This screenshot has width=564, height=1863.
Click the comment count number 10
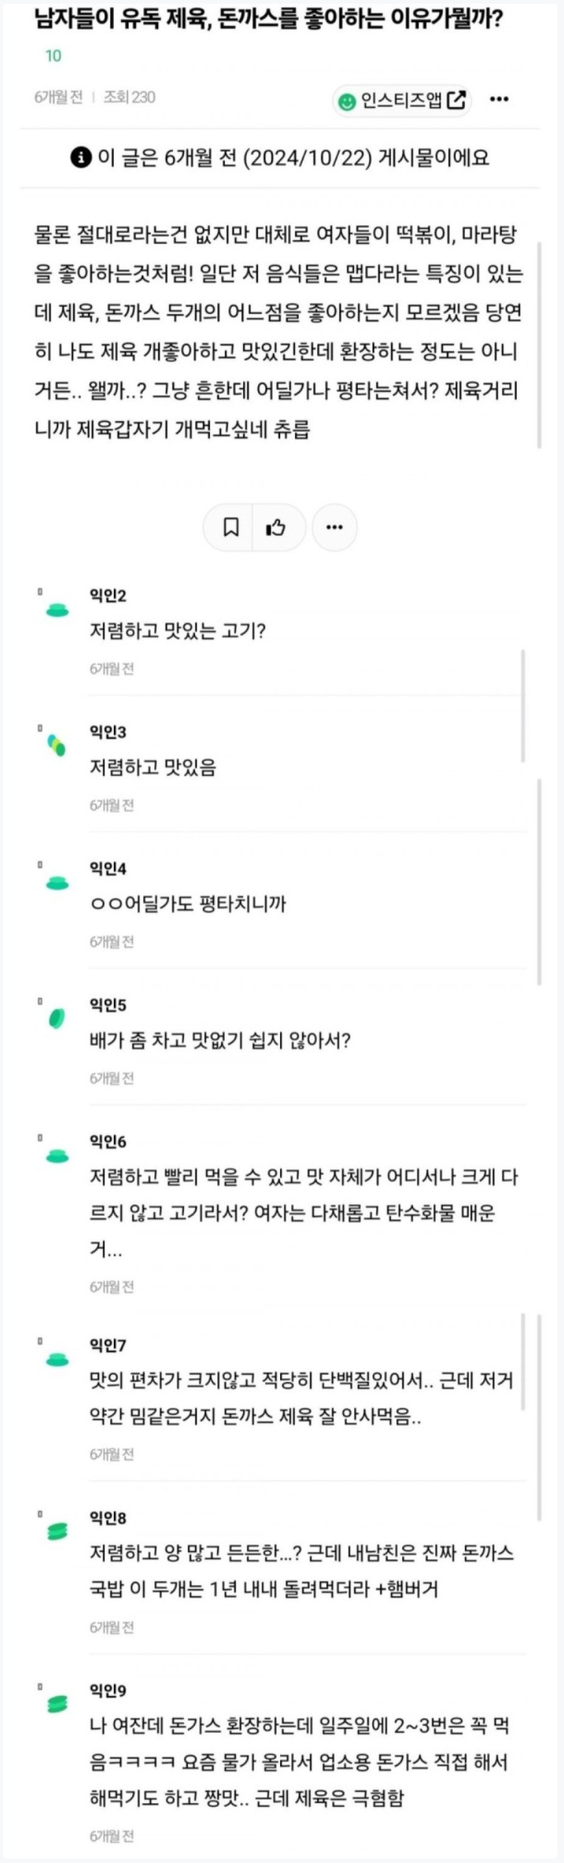53,56
